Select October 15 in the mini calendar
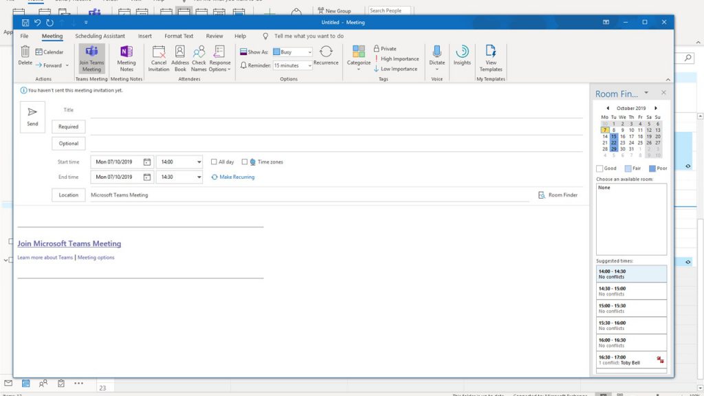 (x=614, y=137)
